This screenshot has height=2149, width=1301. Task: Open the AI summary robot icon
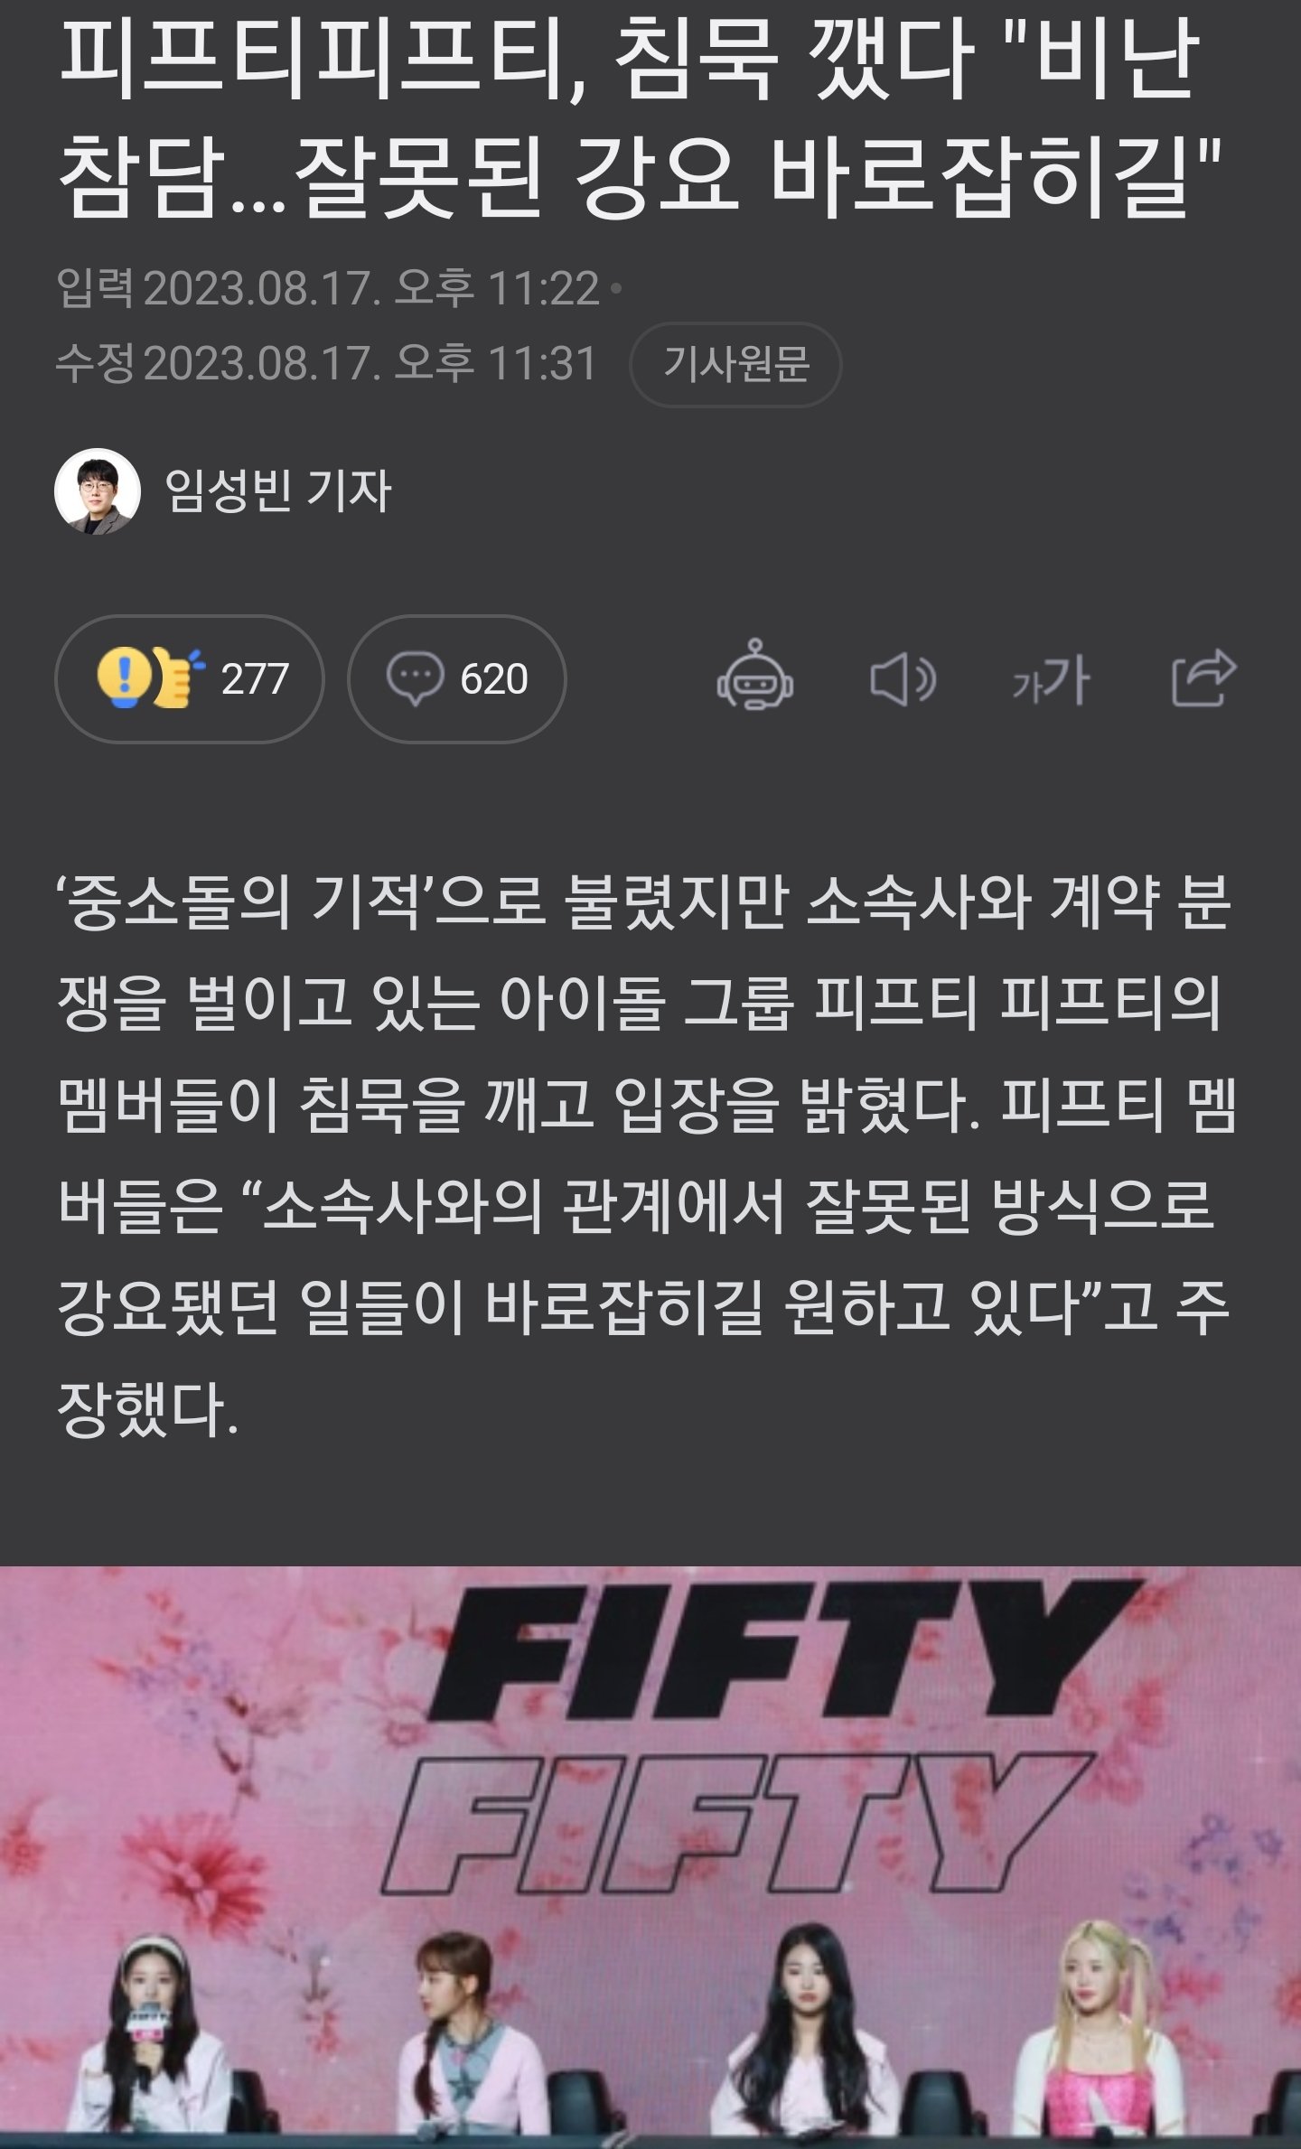pyautogui.click(x=755, y=677)
